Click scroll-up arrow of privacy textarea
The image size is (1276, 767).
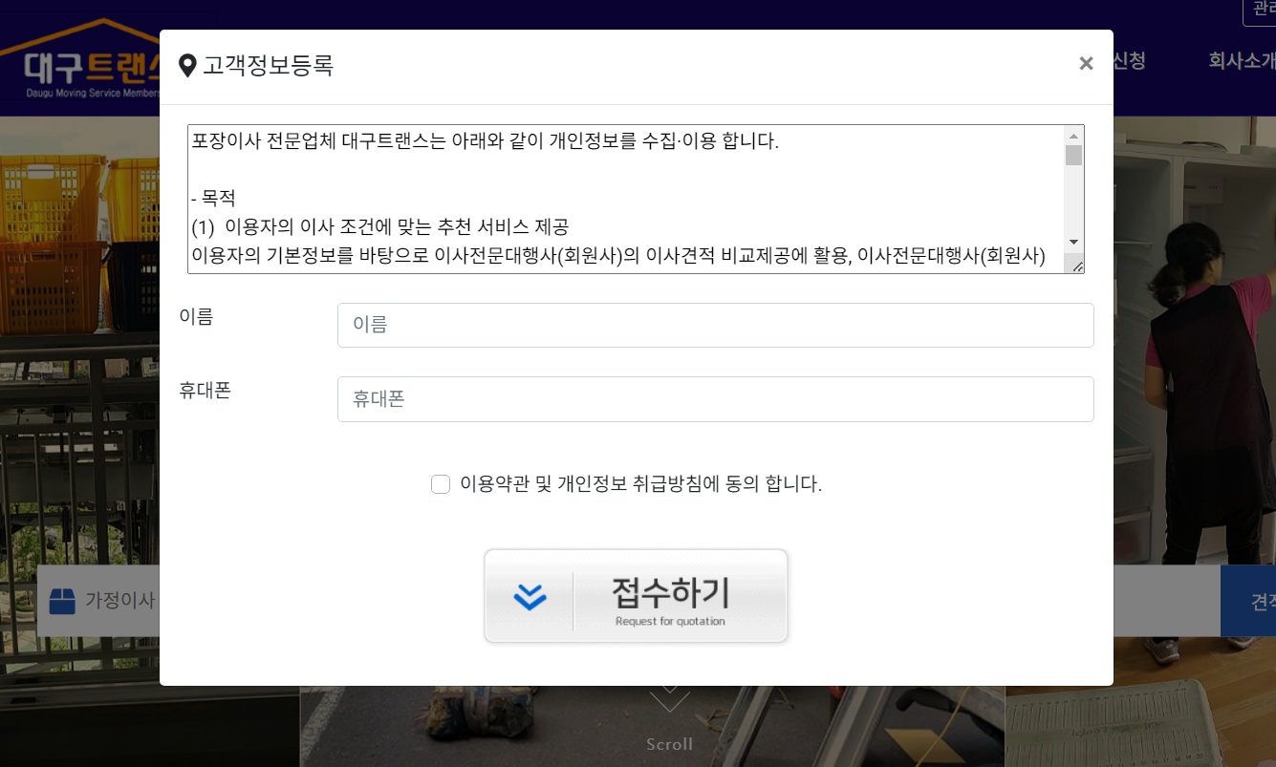tap(1073, 135)
